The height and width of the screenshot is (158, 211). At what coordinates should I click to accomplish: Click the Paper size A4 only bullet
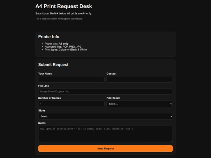(x=57, y=44)
